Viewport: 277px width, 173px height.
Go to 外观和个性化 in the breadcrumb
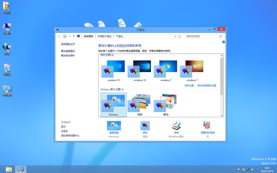(x=105, y=36)
